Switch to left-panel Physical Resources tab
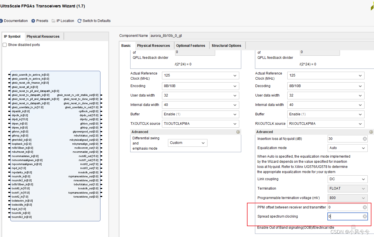The height and width of the screenshot is (237, 374). click(x=43, y=37)
